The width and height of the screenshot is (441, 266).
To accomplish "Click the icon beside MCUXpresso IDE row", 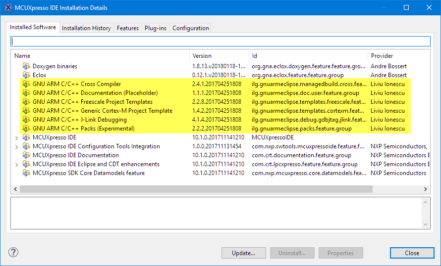I will 26,137.
